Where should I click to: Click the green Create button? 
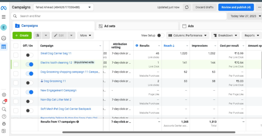[22, 35]
